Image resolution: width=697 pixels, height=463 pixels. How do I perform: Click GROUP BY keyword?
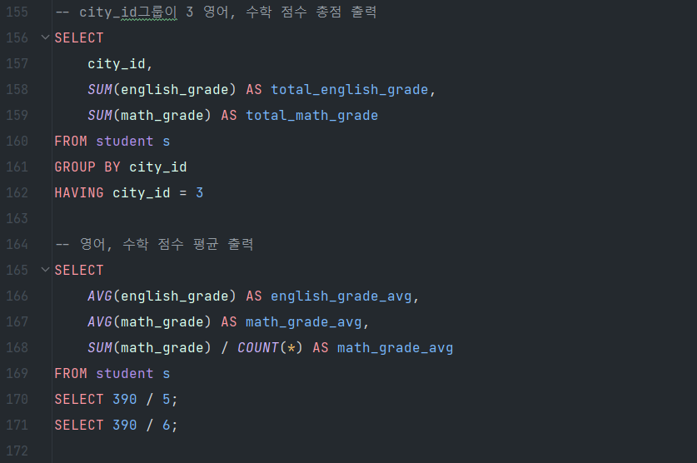[x=87, y=167]
